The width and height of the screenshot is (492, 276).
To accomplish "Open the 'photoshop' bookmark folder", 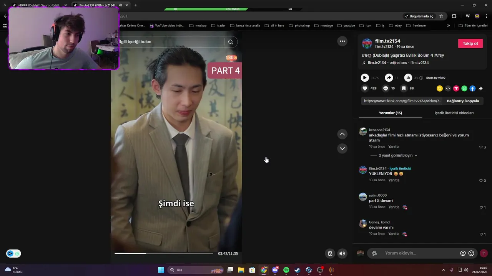I will 299,25.
